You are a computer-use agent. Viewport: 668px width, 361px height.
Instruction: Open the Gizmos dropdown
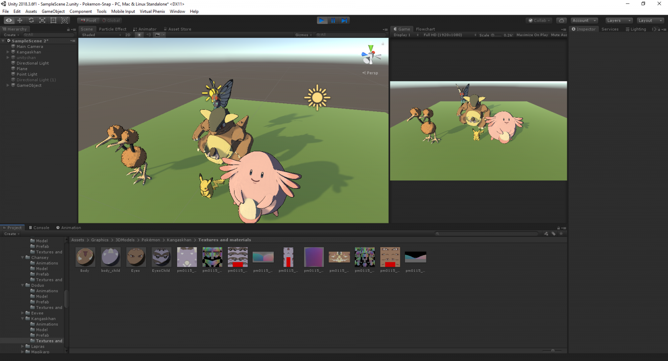coord(304,35)
